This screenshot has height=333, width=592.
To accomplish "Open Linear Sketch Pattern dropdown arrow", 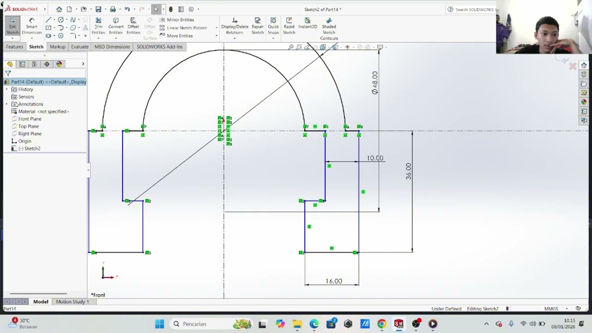I will pos(216,28).
